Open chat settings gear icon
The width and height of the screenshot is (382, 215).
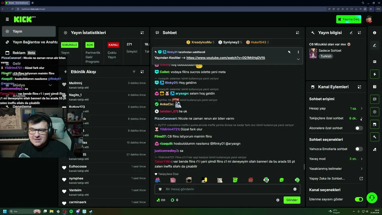click(x=278, y=200)
